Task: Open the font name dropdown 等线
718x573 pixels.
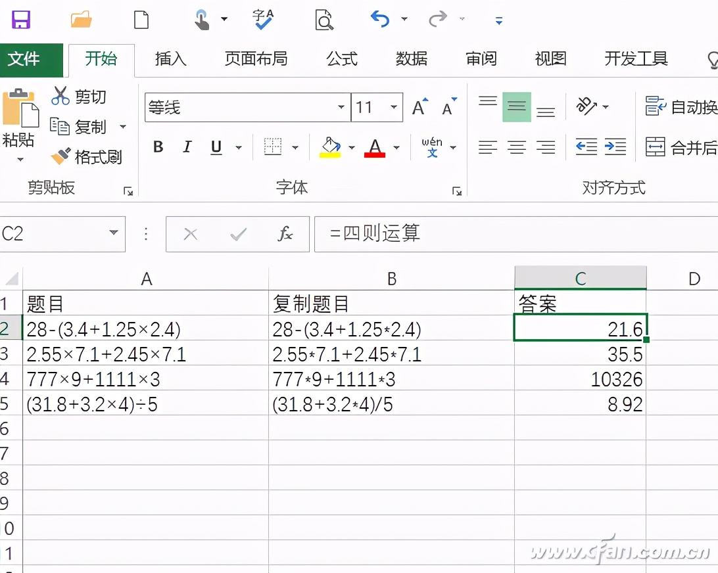Action: [x=341, y=107]
